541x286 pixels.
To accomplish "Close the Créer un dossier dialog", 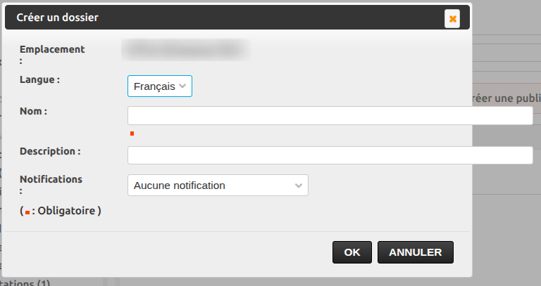I will pyautogui.click(x=452, y=19).
